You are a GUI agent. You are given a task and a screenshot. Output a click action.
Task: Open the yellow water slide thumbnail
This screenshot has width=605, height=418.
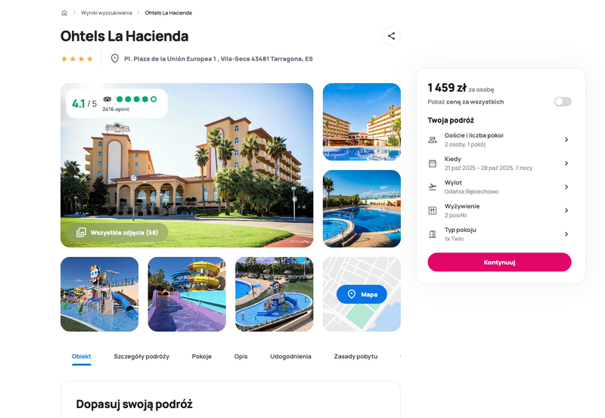click(x=187, y=294)
